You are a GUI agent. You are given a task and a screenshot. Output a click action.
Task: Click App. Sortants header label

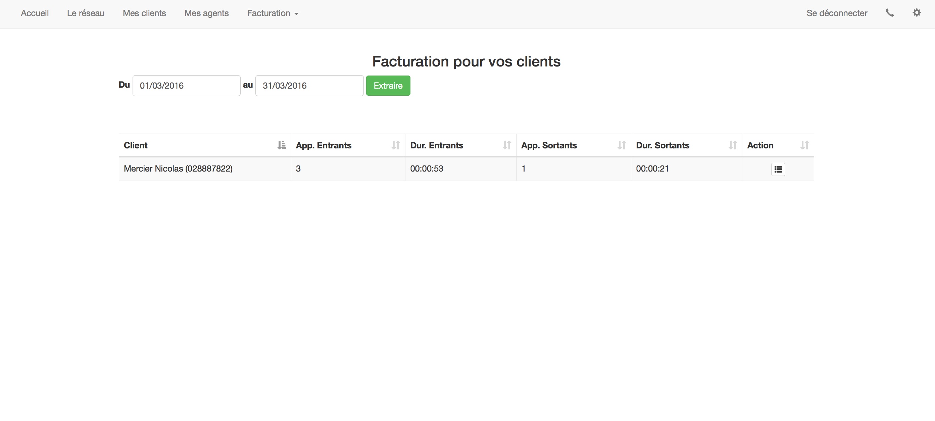coord(549,145)
